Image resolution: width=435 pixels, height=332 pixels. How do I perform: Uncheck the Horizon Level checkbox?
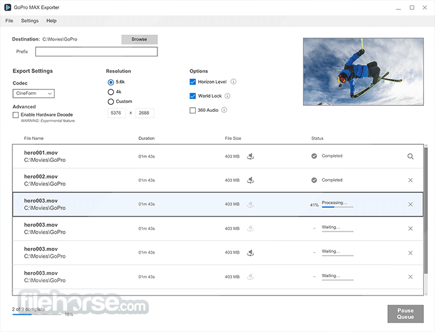pos(193,82)
